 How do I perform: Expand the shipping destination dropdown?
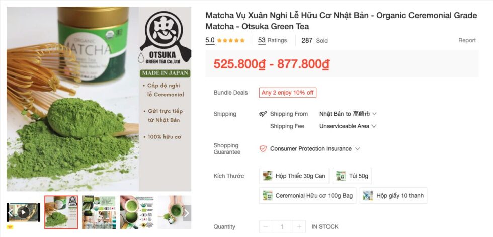[x=348, y=114]
